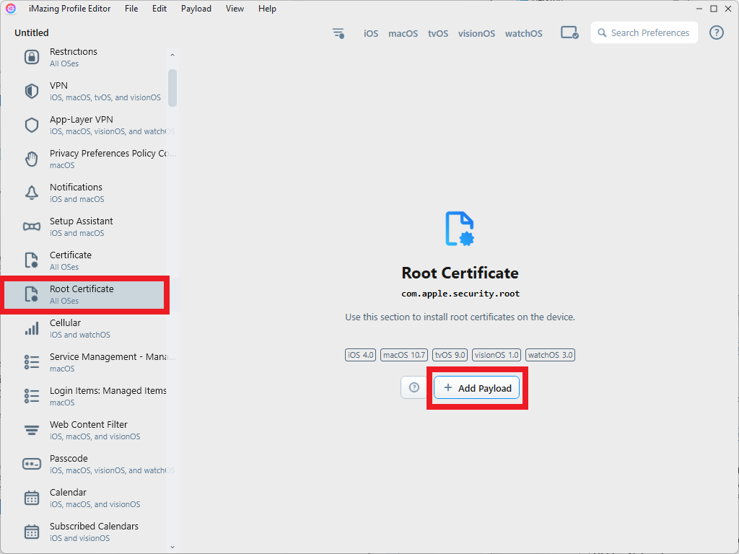Select the VPN payload row

85,91
